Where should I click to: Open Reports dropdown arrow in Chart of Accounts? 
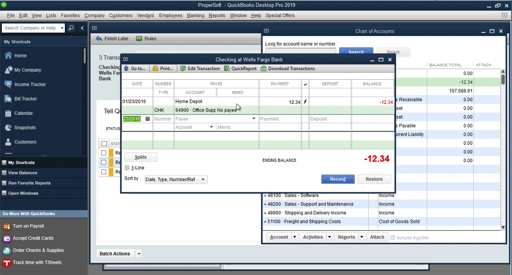pos(362,237)
